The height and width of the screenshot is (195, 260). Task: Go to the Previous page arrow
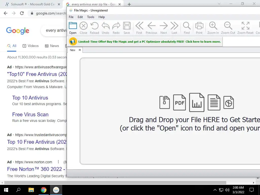coord(151,26)
